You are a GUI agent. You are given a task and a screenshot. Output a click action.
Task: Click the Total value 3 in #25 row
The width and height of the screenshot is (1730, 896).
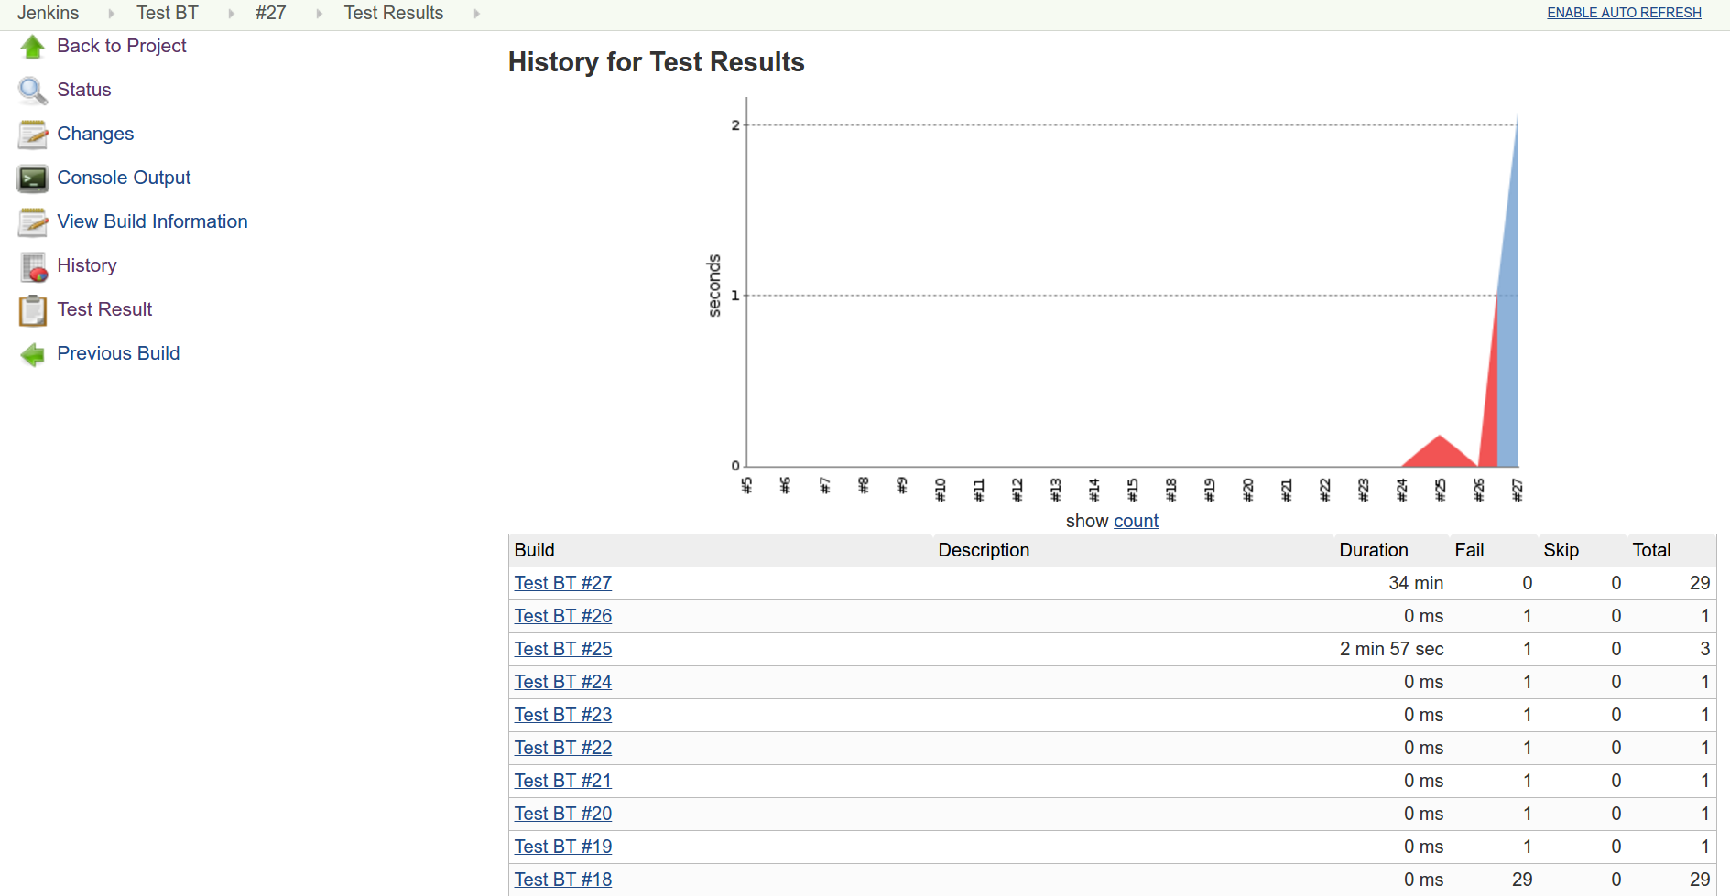point(1705,649)
